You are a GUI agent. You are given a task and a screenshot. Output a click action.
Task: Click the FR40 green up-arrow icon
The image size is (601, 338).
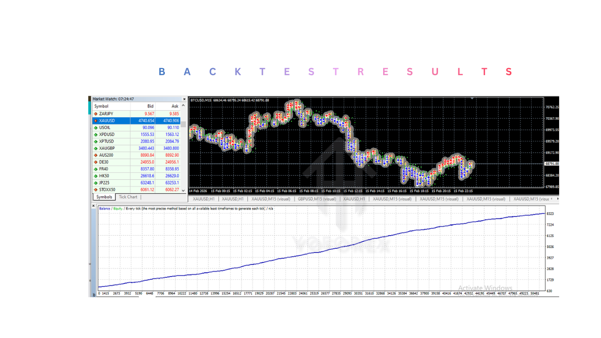(96, 169)
